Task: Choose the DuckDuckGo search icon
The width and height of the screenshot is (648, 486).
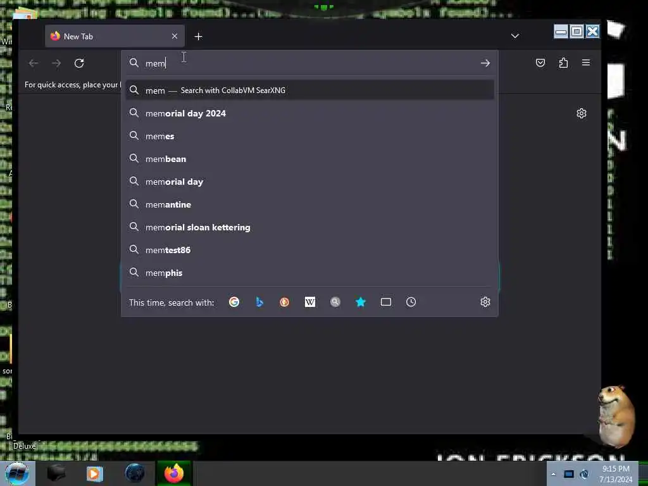Action: click(x=284, y=302)
